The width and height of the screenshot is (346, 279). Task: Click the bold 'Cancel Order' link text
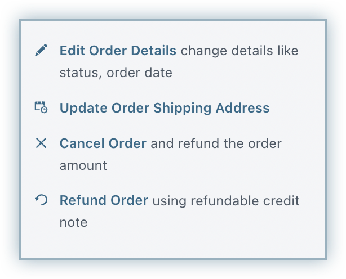coord(103,143)
